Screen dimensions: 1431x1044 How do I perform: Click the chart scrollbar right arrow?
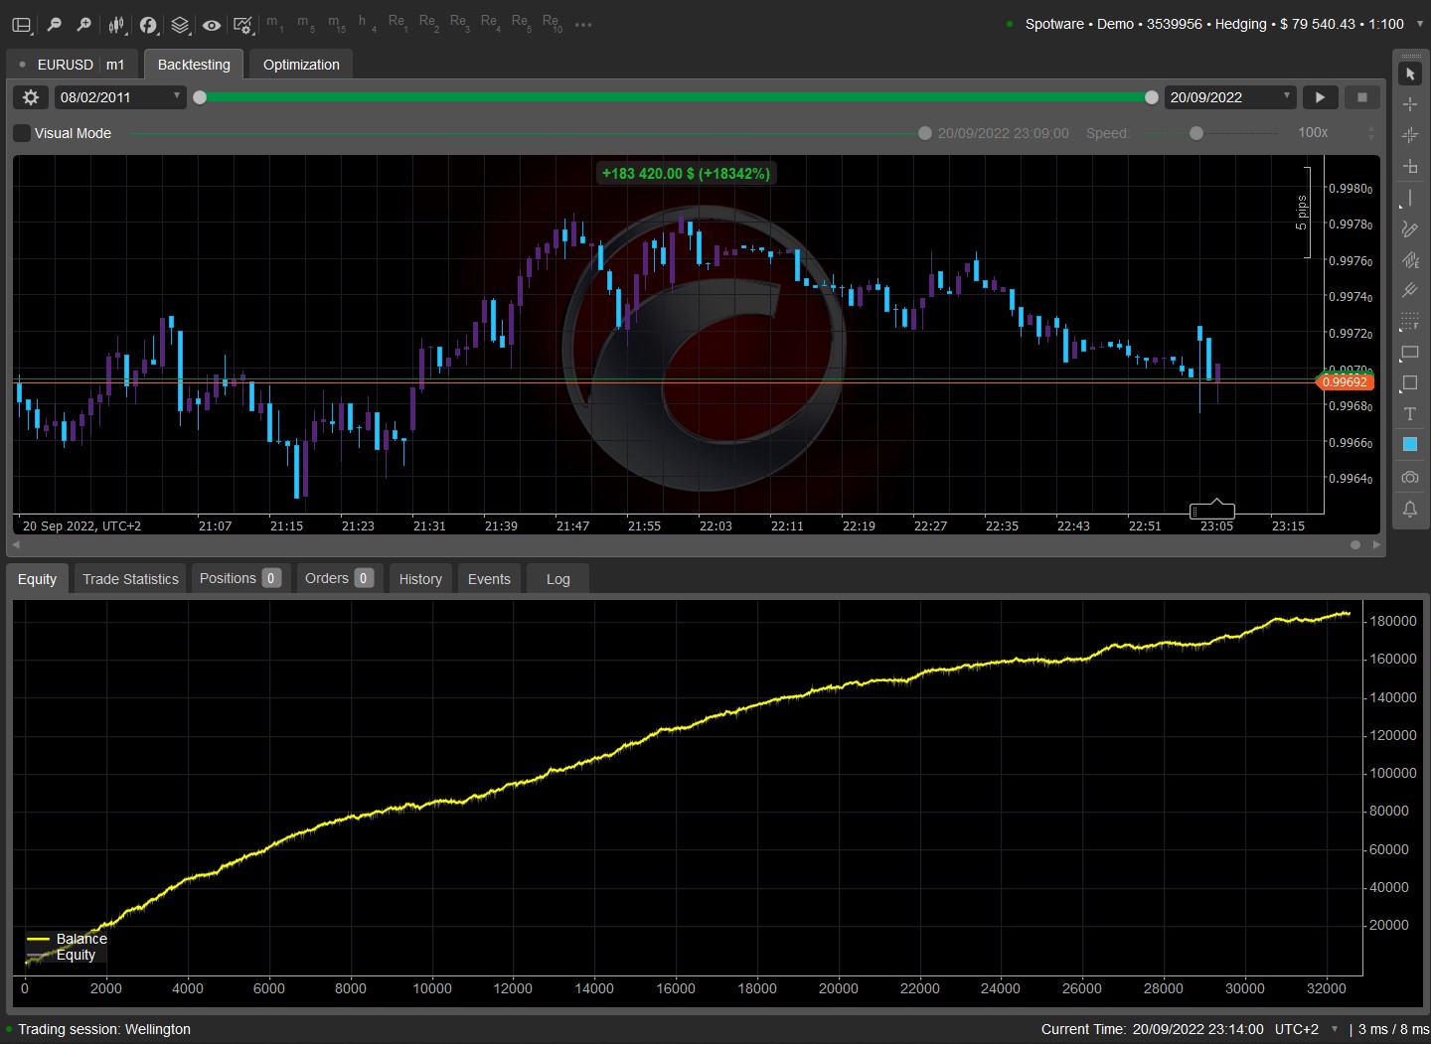click(1376, 545)
